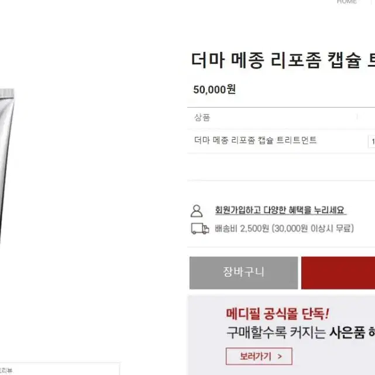Click the 50,000원 price text

point(215,90)
